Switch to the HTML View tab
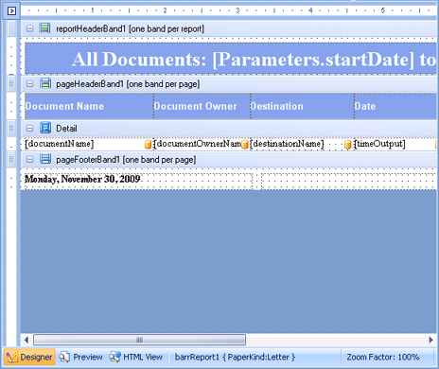Image resolution: width=439 pixels, height=369 pixels. click(135, 357)
